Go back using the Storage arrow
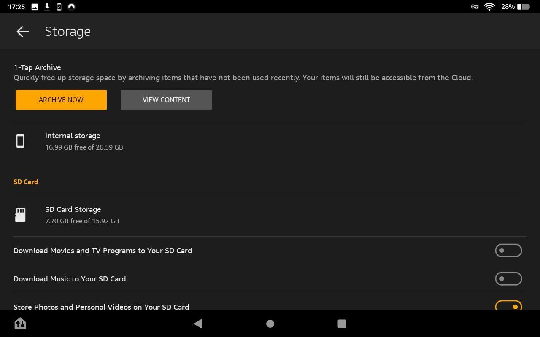Viewport: 540px width, 337px height. (23, 32)
